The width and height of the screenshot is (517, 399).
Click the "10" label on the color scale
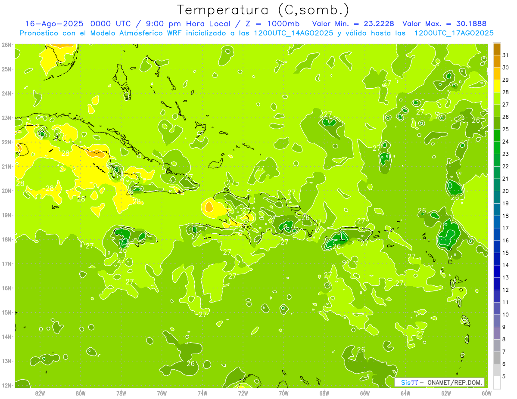coord(506,315)
